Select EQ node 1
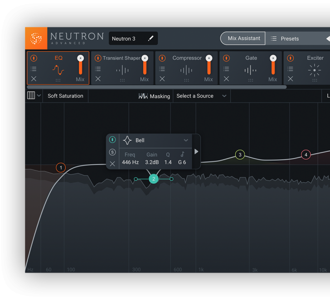 coord(61,168)
